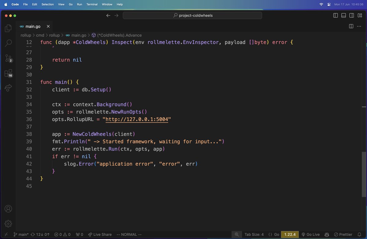
Task: Open the Accounts icon in activity bar
Action: click(x=8, y=209)
